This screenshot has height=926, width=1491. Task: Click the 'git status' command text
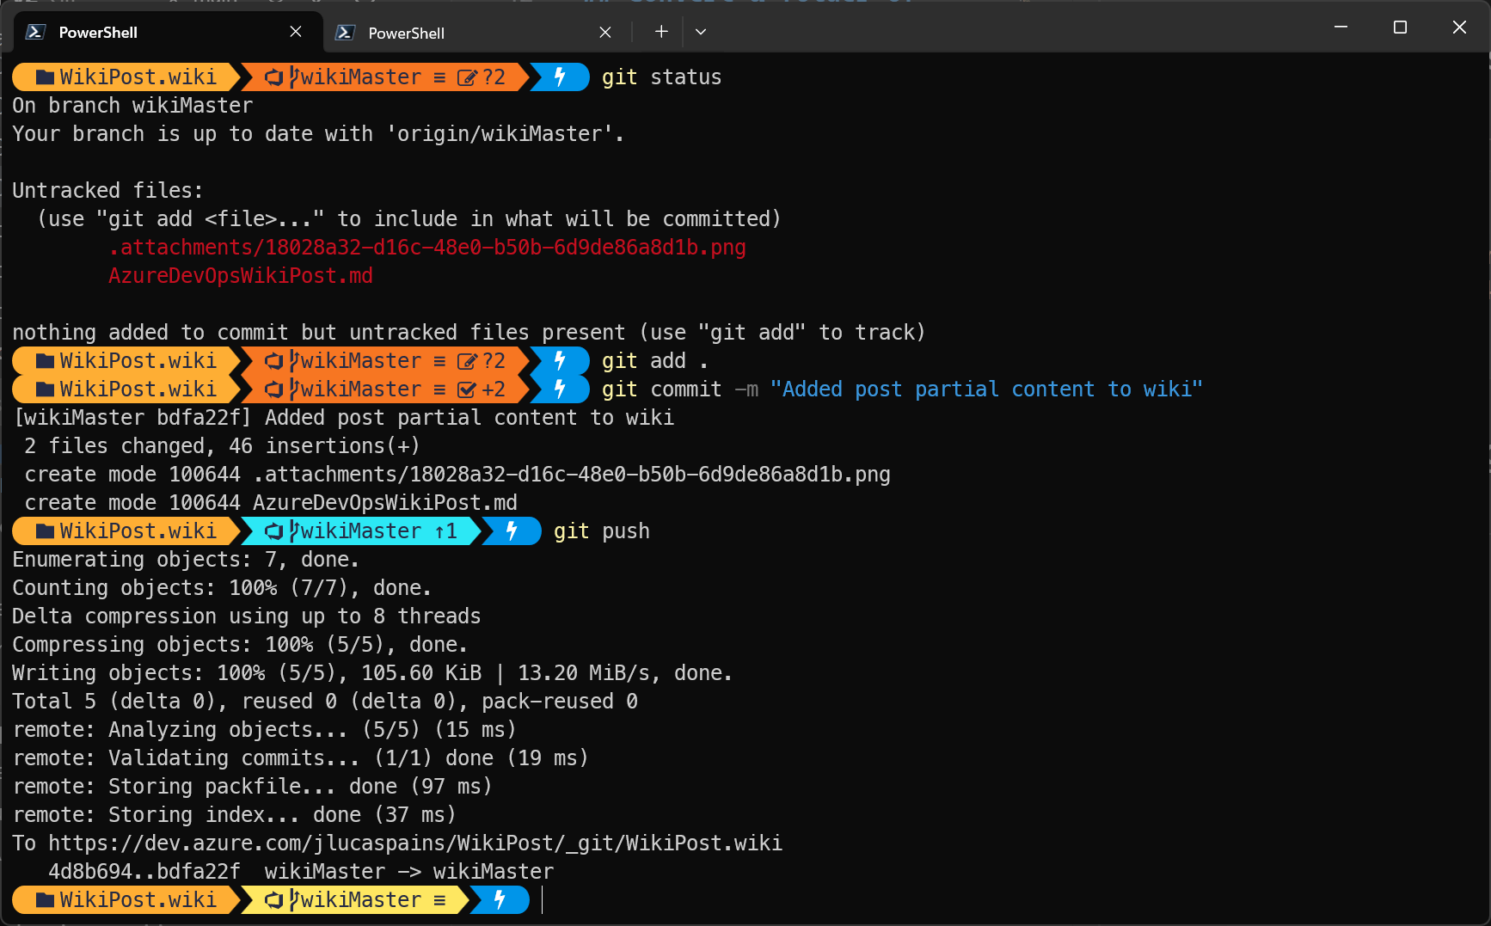click(x=661, y=77)
